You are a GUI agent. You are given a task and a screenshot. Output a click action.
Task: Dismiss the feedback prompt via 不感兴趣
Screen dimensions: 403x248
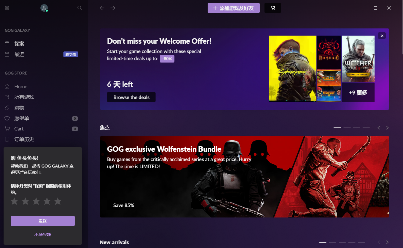click(43, 234)
